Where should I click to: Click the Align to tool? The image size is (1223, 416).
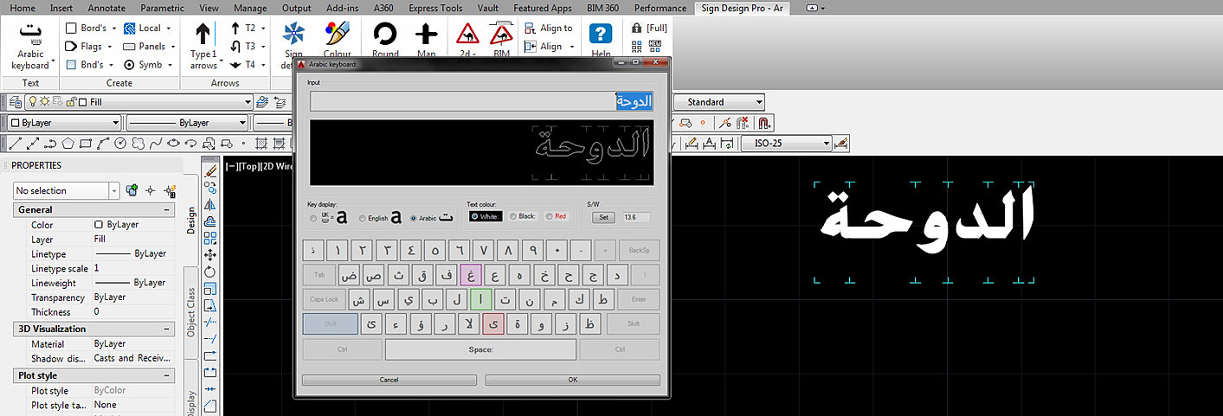(549, 29)
